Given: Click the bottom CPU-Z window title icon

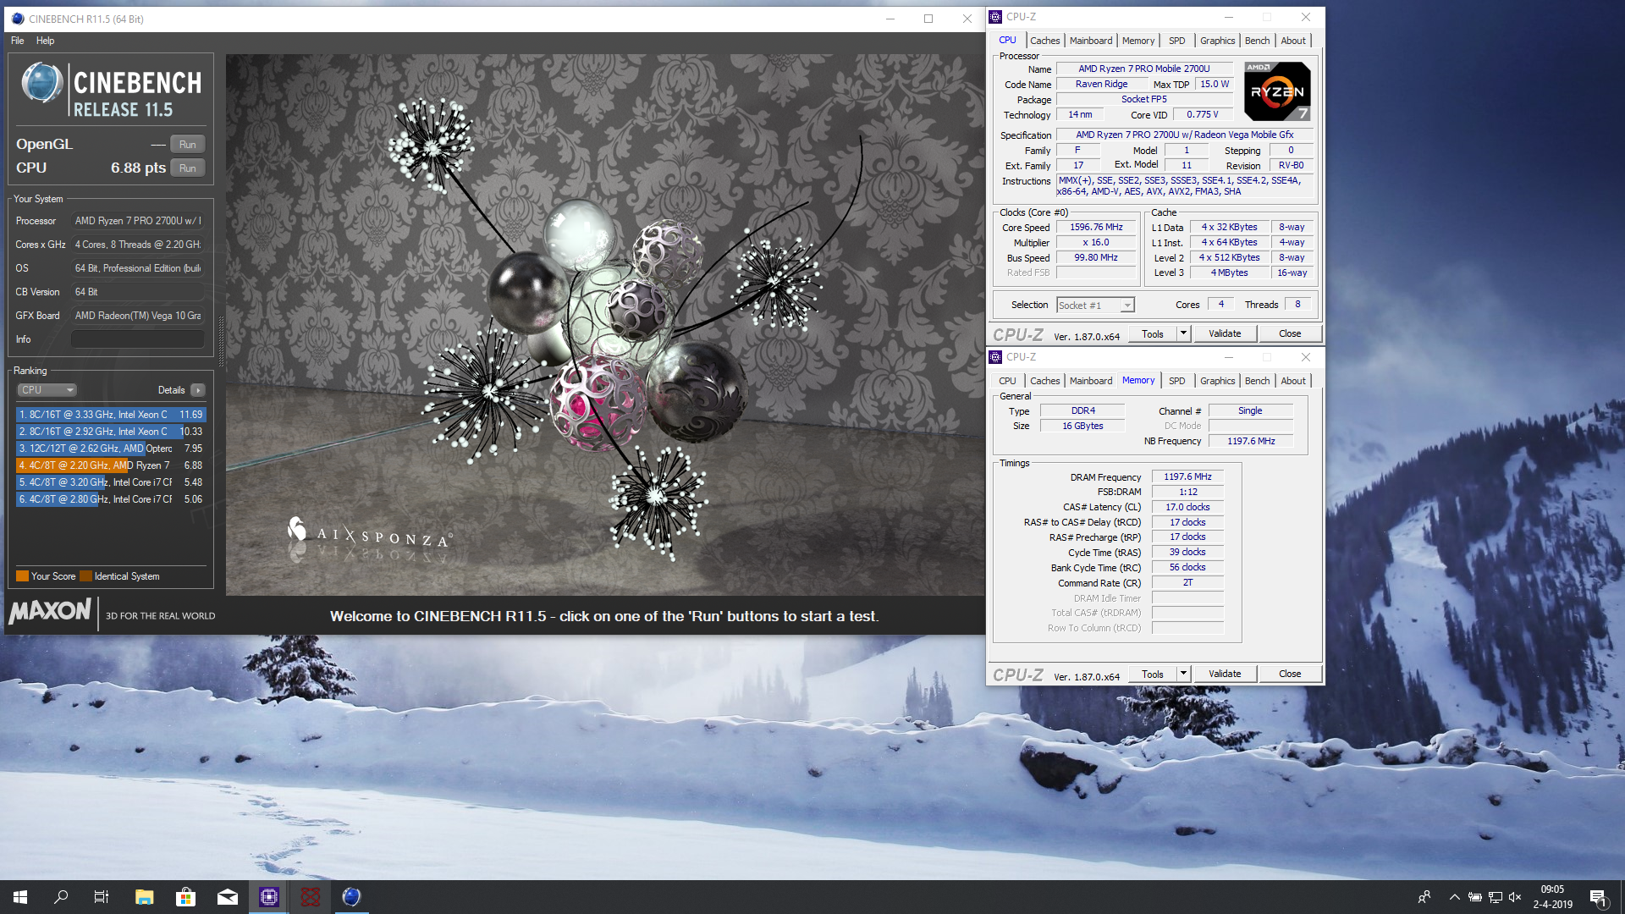Looking at the screenshot, I should 996,357.
